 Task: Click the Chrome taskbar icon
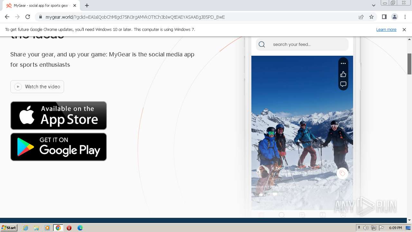[58, 228]
